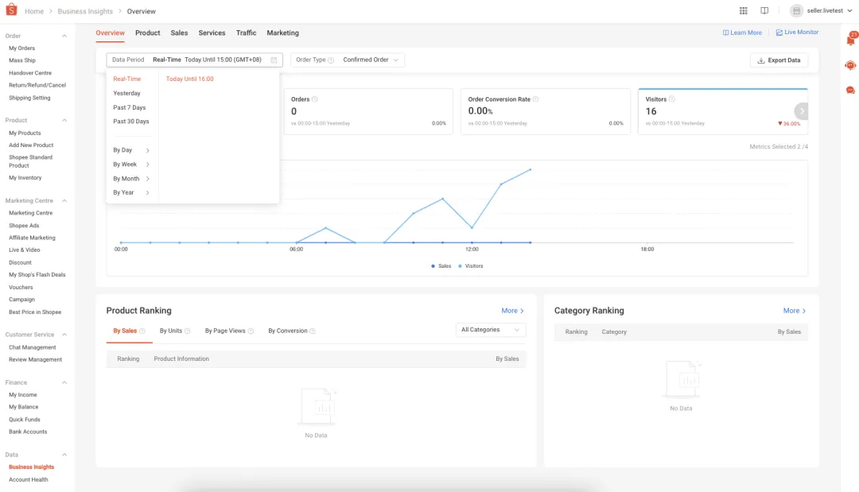859x492 pixels.
Task: Deselect the Visitors metric card
Action: coord(722,111)
